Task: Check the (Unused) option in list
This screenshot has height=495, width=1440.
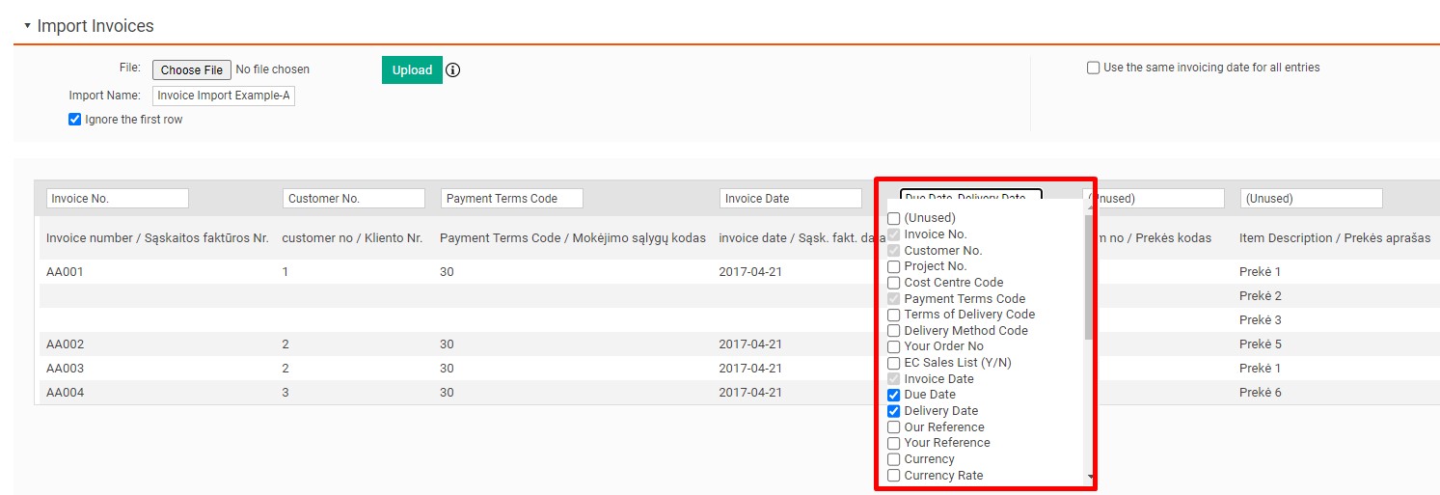Action: click(x=893, y=218)
